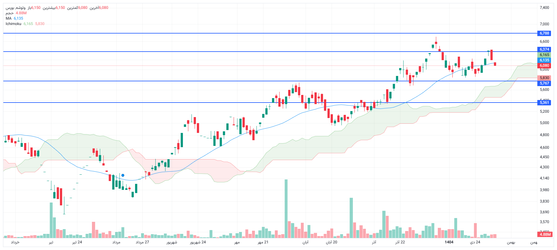Click the red 4.88M volume tag
557x250 pixels.
545,234
